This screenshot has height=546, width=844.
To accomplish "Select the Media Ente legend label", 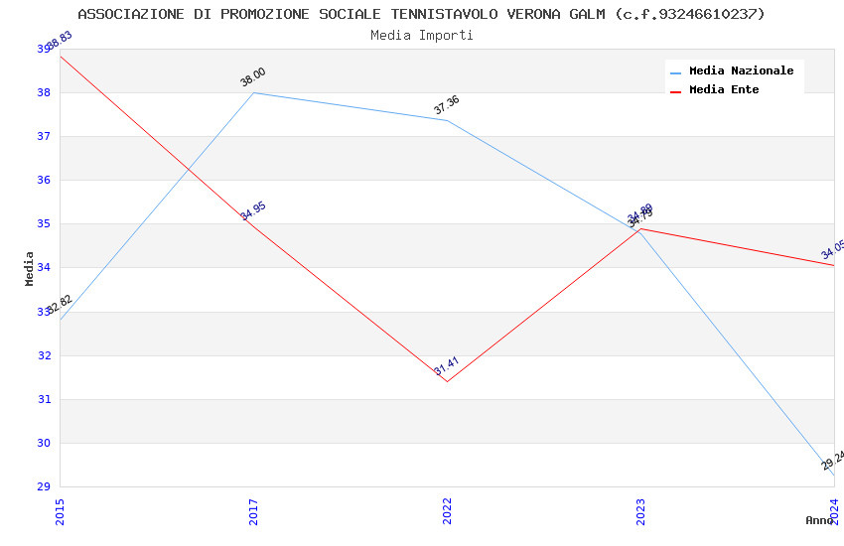I will 724,89.
